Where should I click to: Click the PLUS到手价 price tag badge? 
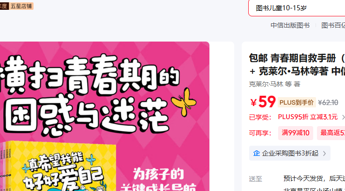click(x=296, y=102)
